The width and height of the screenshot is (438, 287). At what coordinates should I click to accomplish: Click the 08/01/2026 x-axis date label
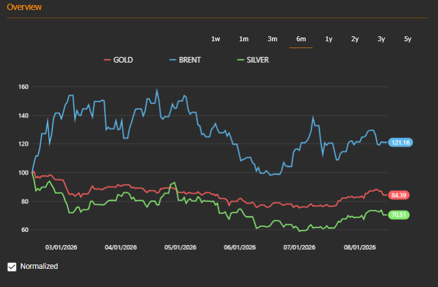coord(360,248)
